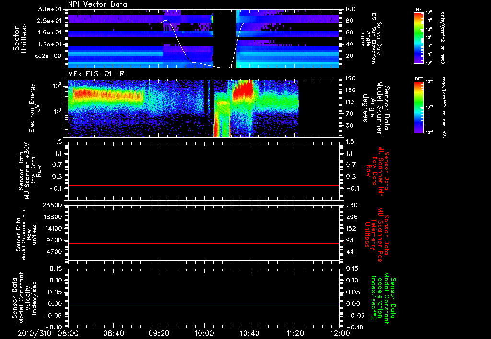This screenshot has width=491, height=339.
Task: Click the '18800' scanner position tick
Action: tap(53, 217)
